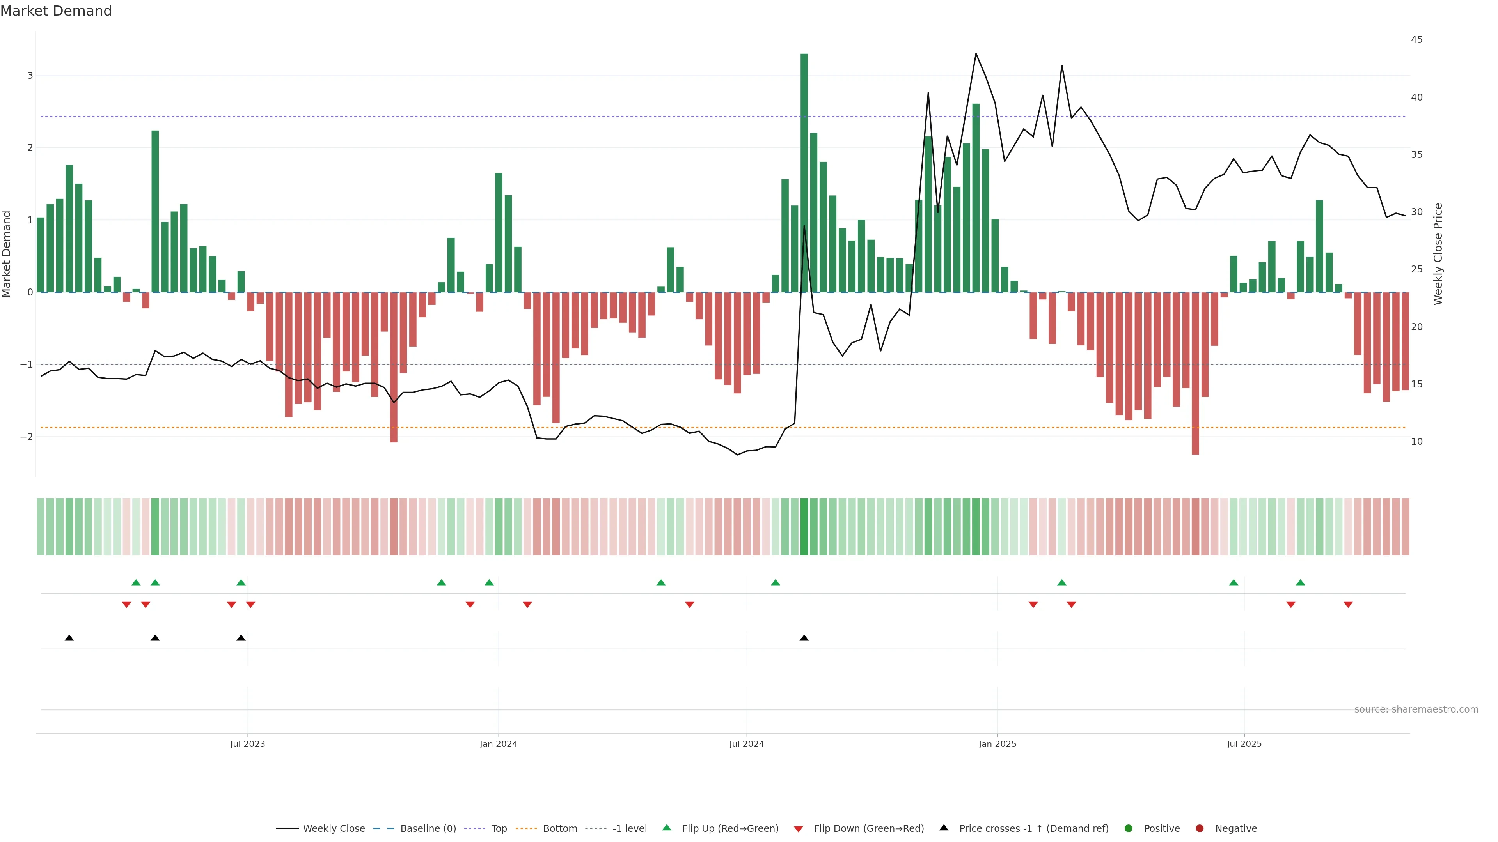Toggle the Top dotted line legend entry

499,828
